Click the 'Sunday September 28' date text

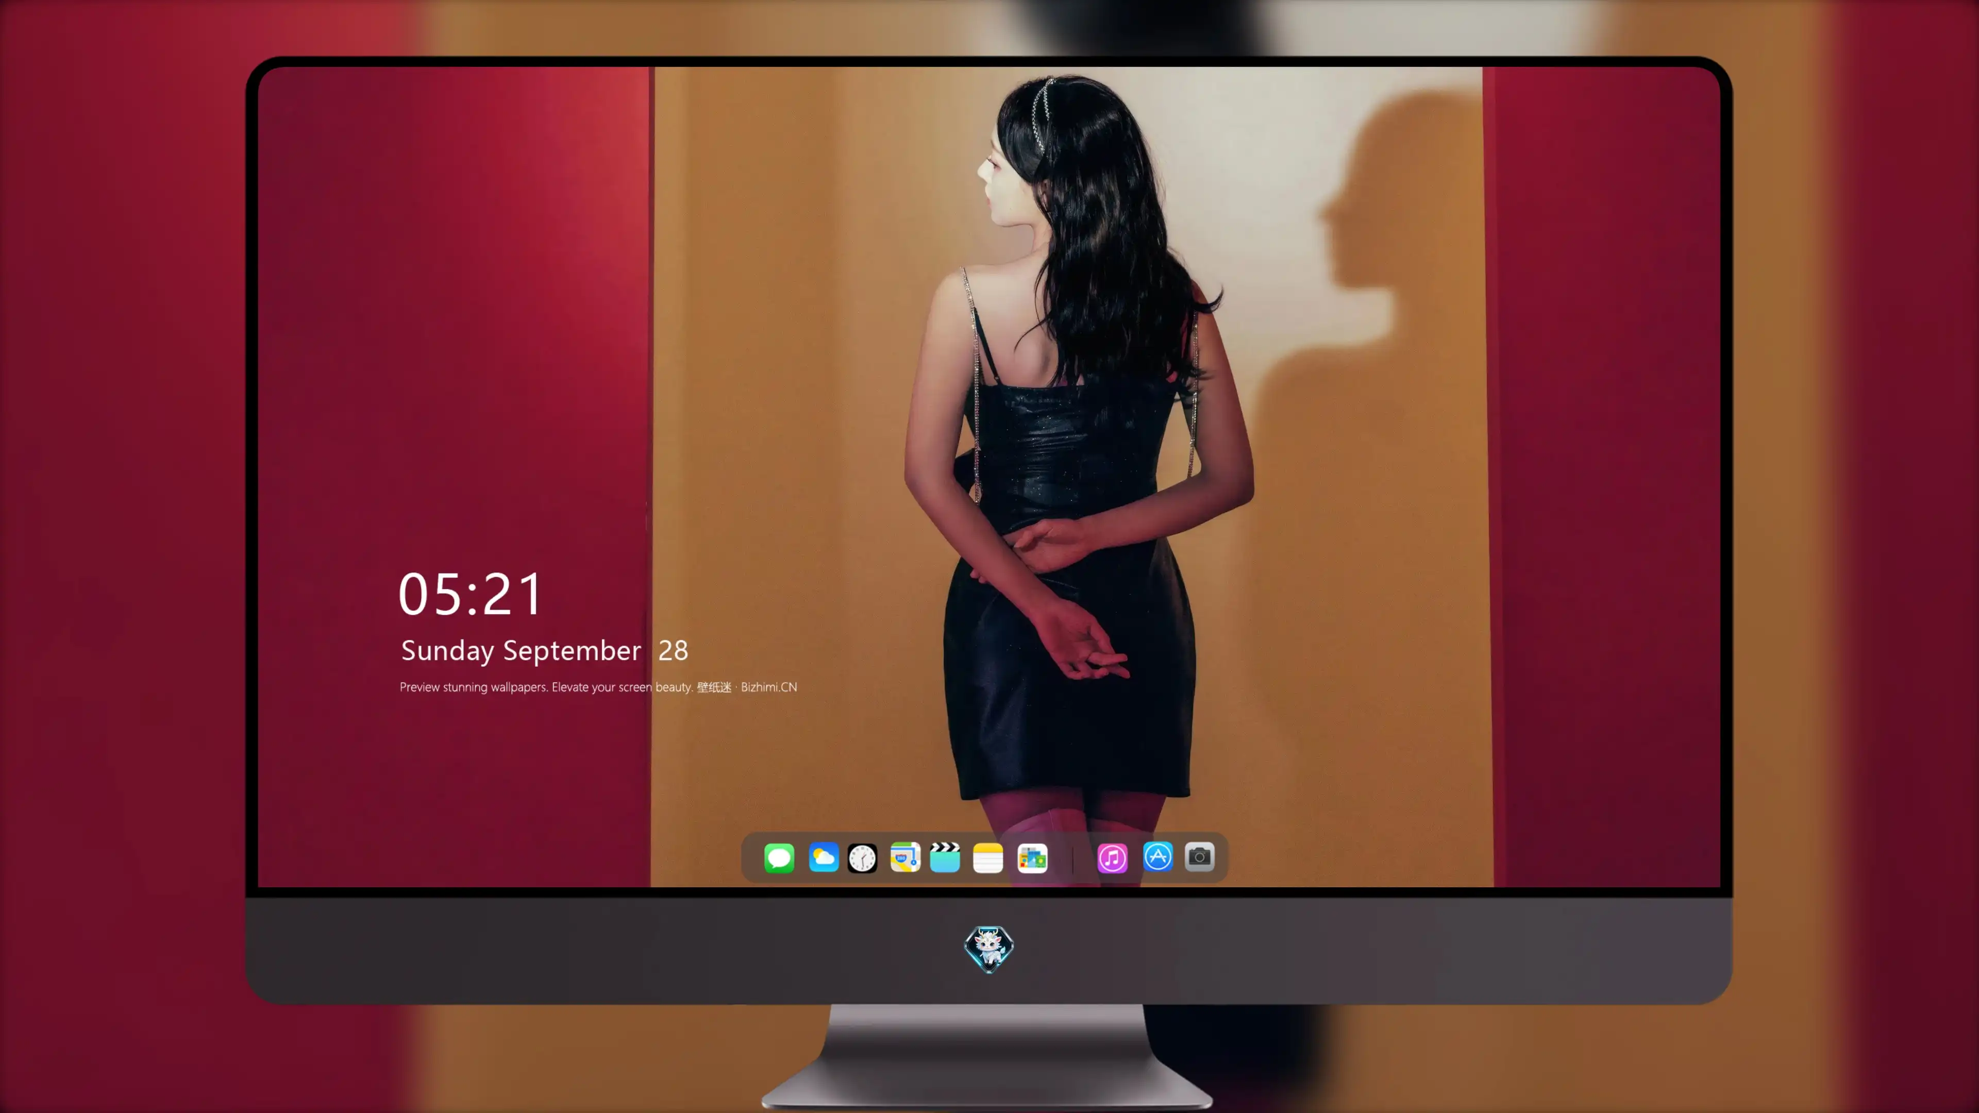click(545, 651)
